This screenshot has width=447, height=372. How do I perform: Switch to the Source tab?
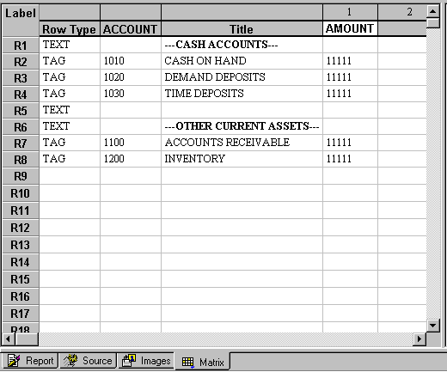tap(88, 361)
